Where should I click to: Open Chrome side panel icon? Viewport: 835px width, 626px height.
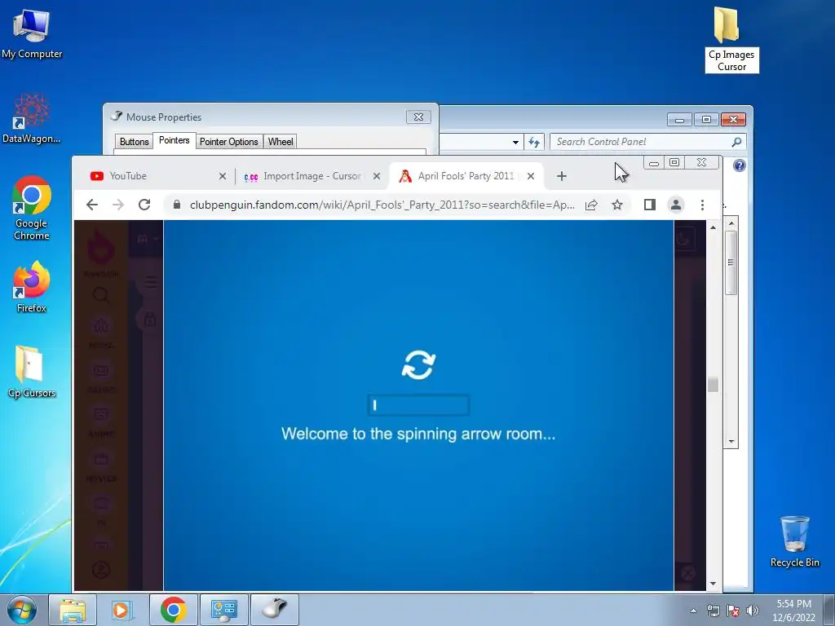650,205
